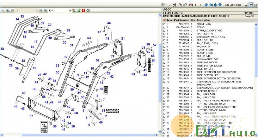Viewport: 258px width, 139px height.
Task: Click description TUBE, EXTENSION, TOP CROSSOVER
Action: click(x=216, y=72)
